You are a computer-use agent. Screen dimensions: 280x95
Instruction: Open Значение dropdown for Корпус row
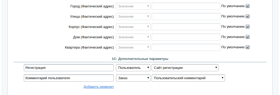(133, 27)
